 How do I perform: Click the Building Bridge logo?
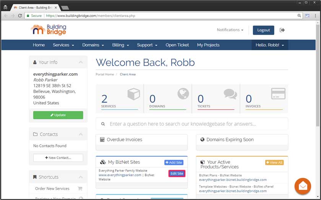48,30
